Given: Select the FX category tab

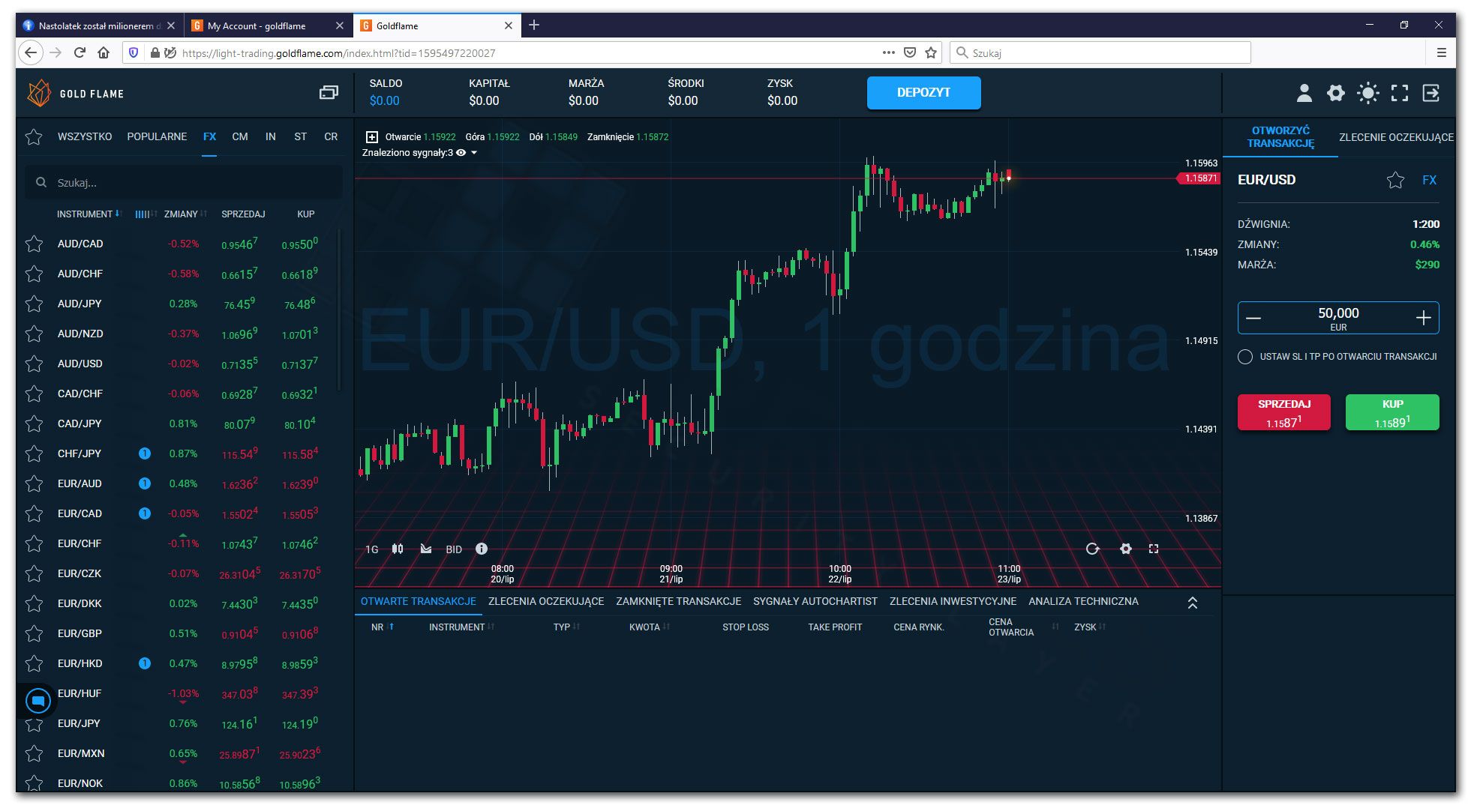Looking at the screenshot, I should (209, 136).
